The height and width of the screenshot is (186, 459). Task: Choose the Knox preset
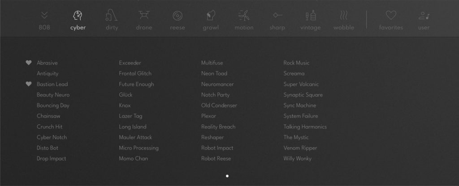point(125,106)
